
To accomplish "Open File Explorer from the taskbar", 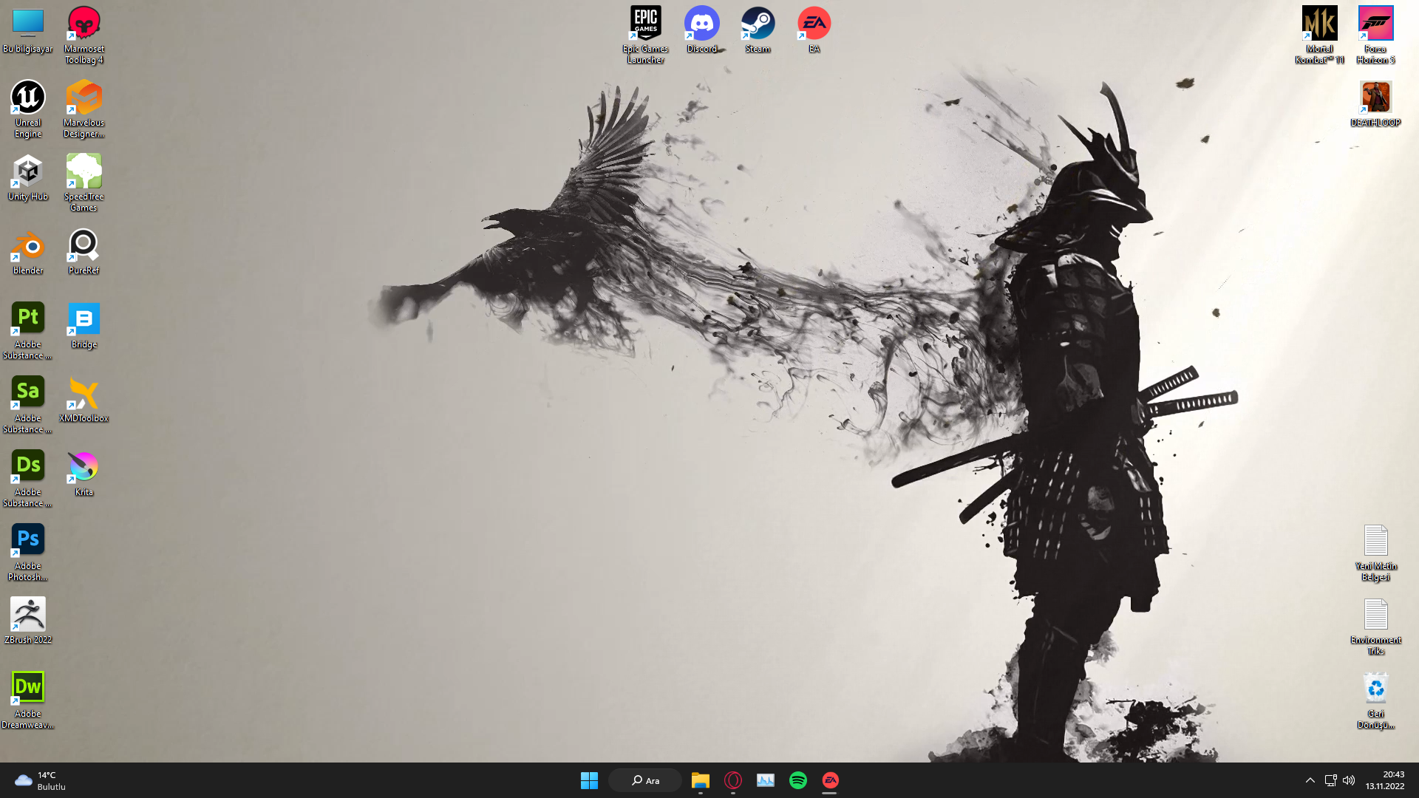I will 701,780.
